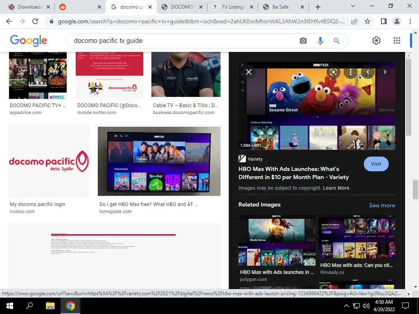Image resolution: width=419 pixels, height=314 pixels.
Task: Click the preview panel scrollbar thumb
Action: 408,97
